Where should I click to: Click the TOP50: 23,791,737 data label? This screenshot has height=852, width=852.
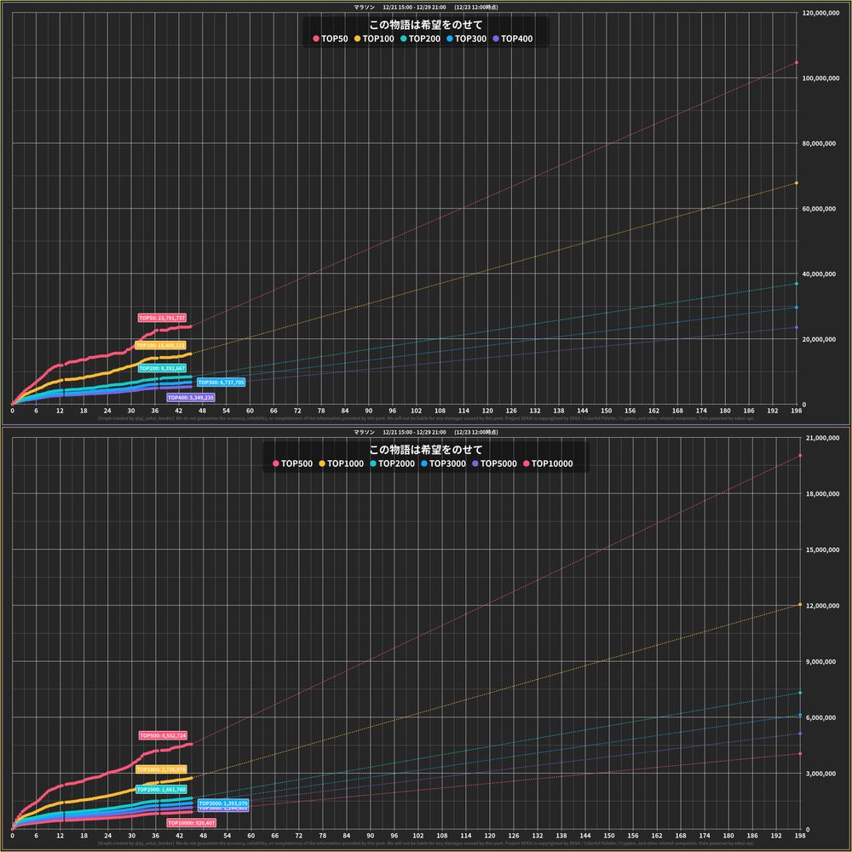coord(162,318)
